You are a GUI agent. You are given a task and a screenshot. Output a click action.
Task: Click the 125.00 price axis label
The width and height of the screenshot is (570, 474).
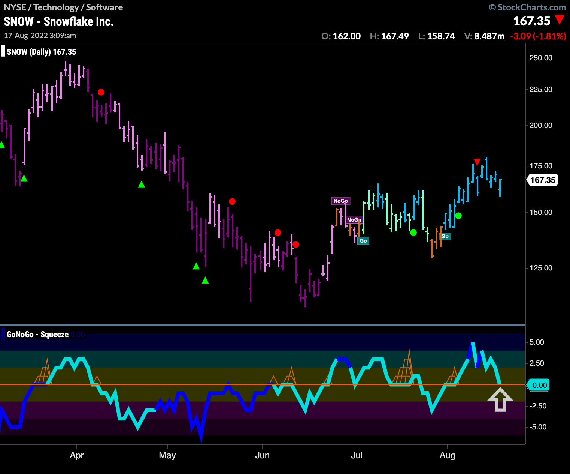coord(541,268)
